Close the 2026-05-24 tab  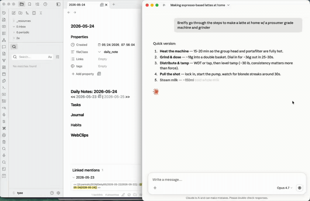point(106,5)
